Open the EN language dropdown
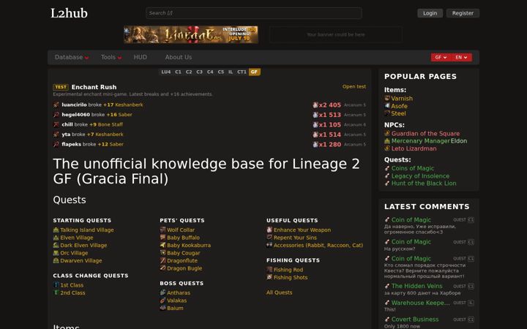 click(x=461, y=58)
